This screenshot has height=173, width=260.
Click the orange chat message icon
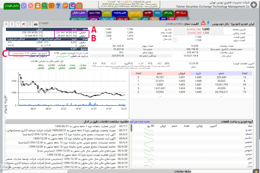(51, 5)
